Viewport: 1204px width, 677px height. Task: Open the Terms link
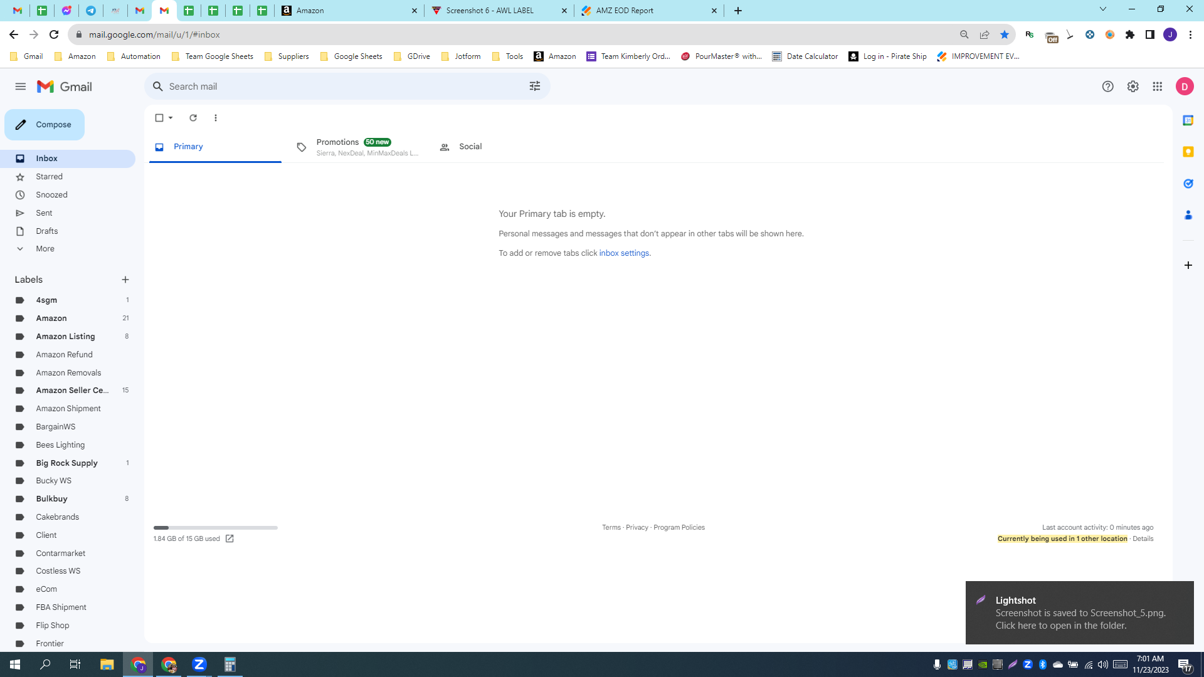[x=611, y=528]
